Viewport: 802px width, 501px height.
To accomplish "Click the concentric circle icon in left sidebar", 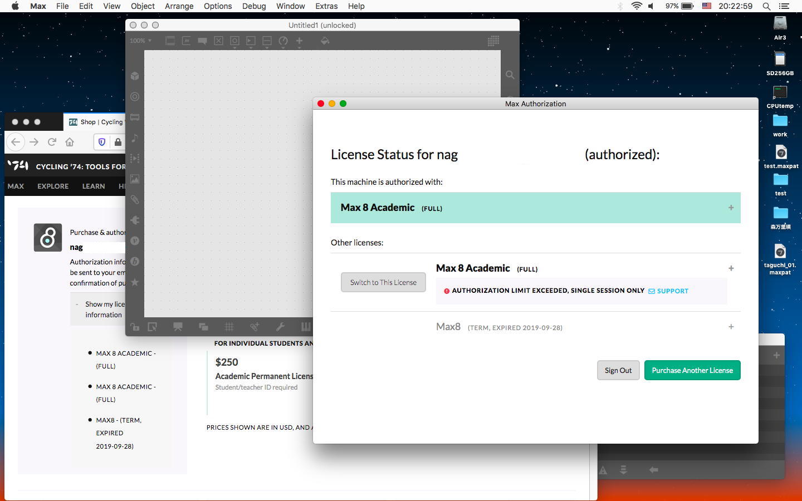I will point(135,96).
